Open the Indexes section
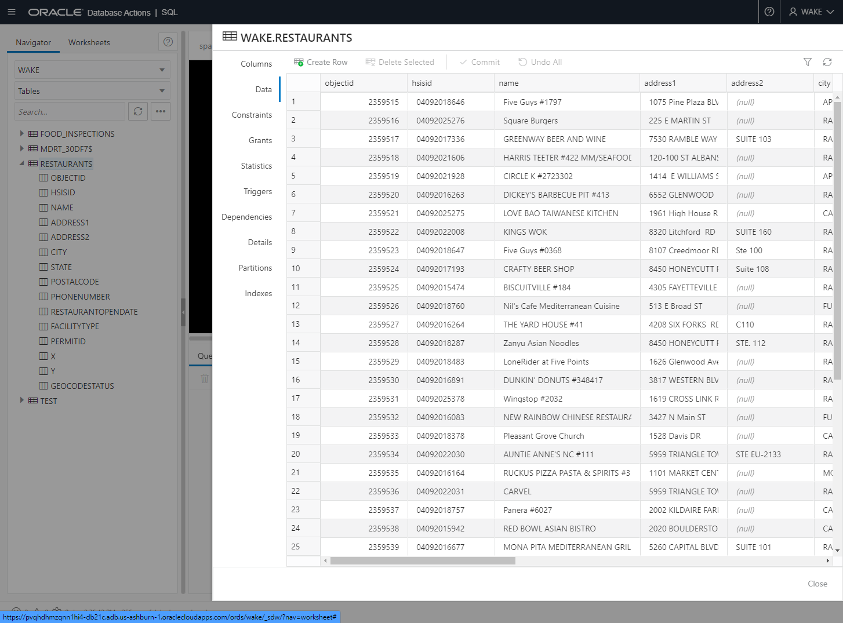This screenshot has width=843, height=623. point(259,293)
